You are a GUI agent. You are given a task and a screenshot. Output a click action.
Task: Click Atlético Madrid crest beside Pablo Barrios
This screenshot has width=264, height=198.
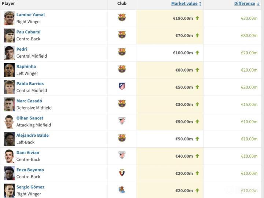122,86
